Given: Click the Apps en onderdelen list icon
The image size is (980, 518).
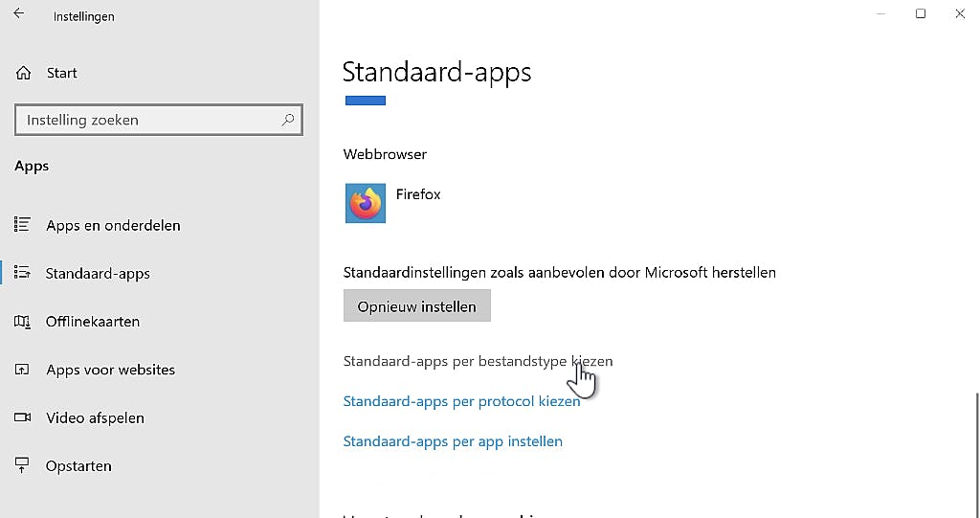Looking at the screenshot, I should tap(22, 225).
